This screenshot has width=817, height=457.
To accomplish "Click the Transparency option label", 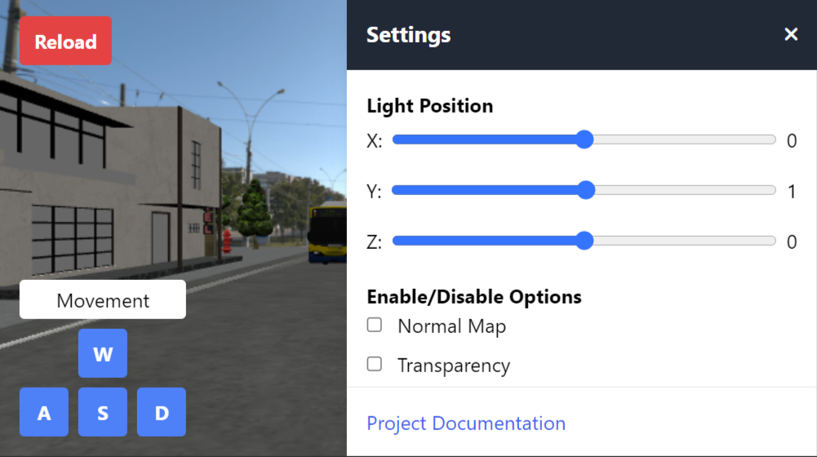I will click(453, 366).
